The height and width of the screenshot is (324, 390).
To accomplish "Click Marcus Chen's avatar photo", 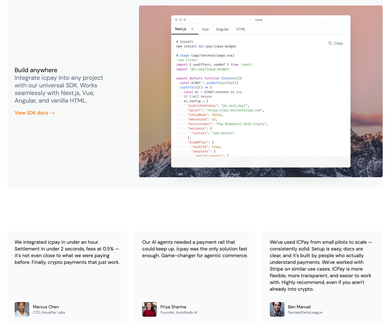I will click(x=22, y=309).
